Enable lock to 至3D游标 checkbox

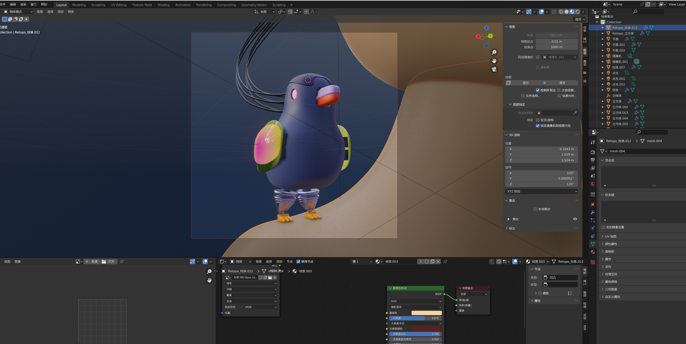point(537,120)
